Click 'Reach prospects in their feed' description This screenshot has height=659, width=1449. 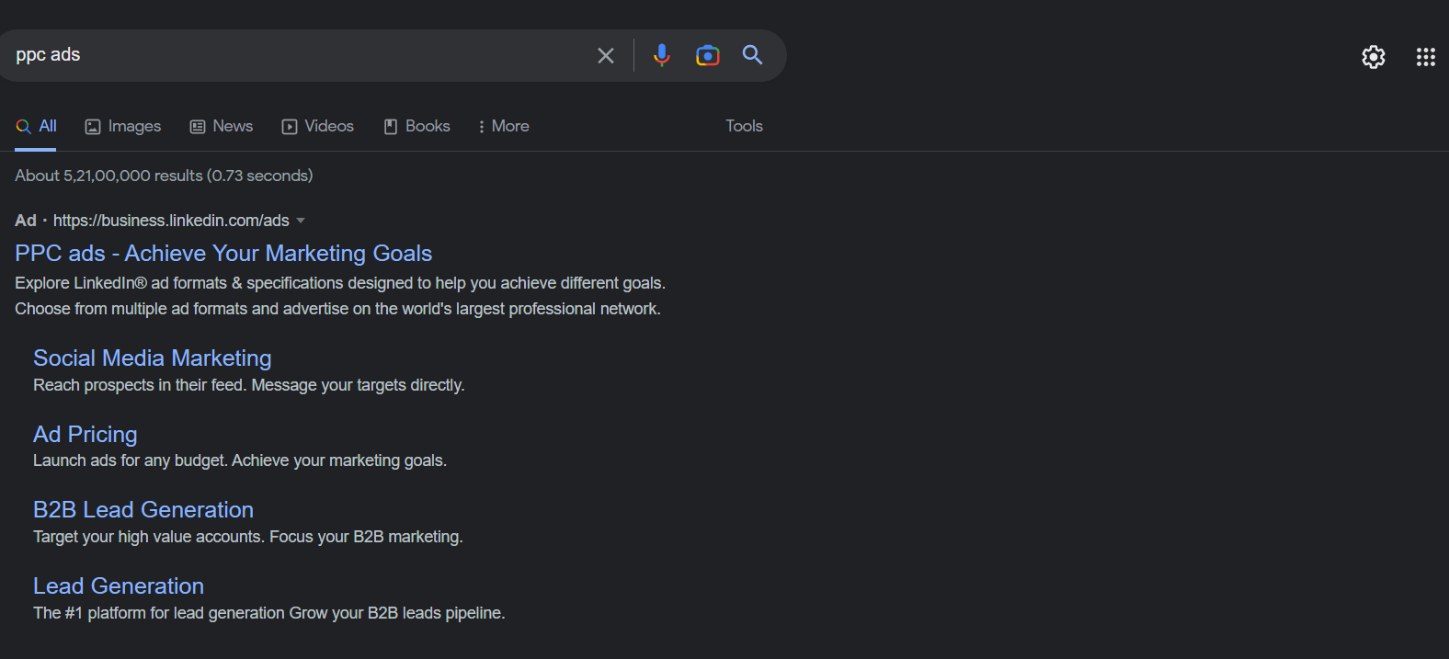click(249, 385)
